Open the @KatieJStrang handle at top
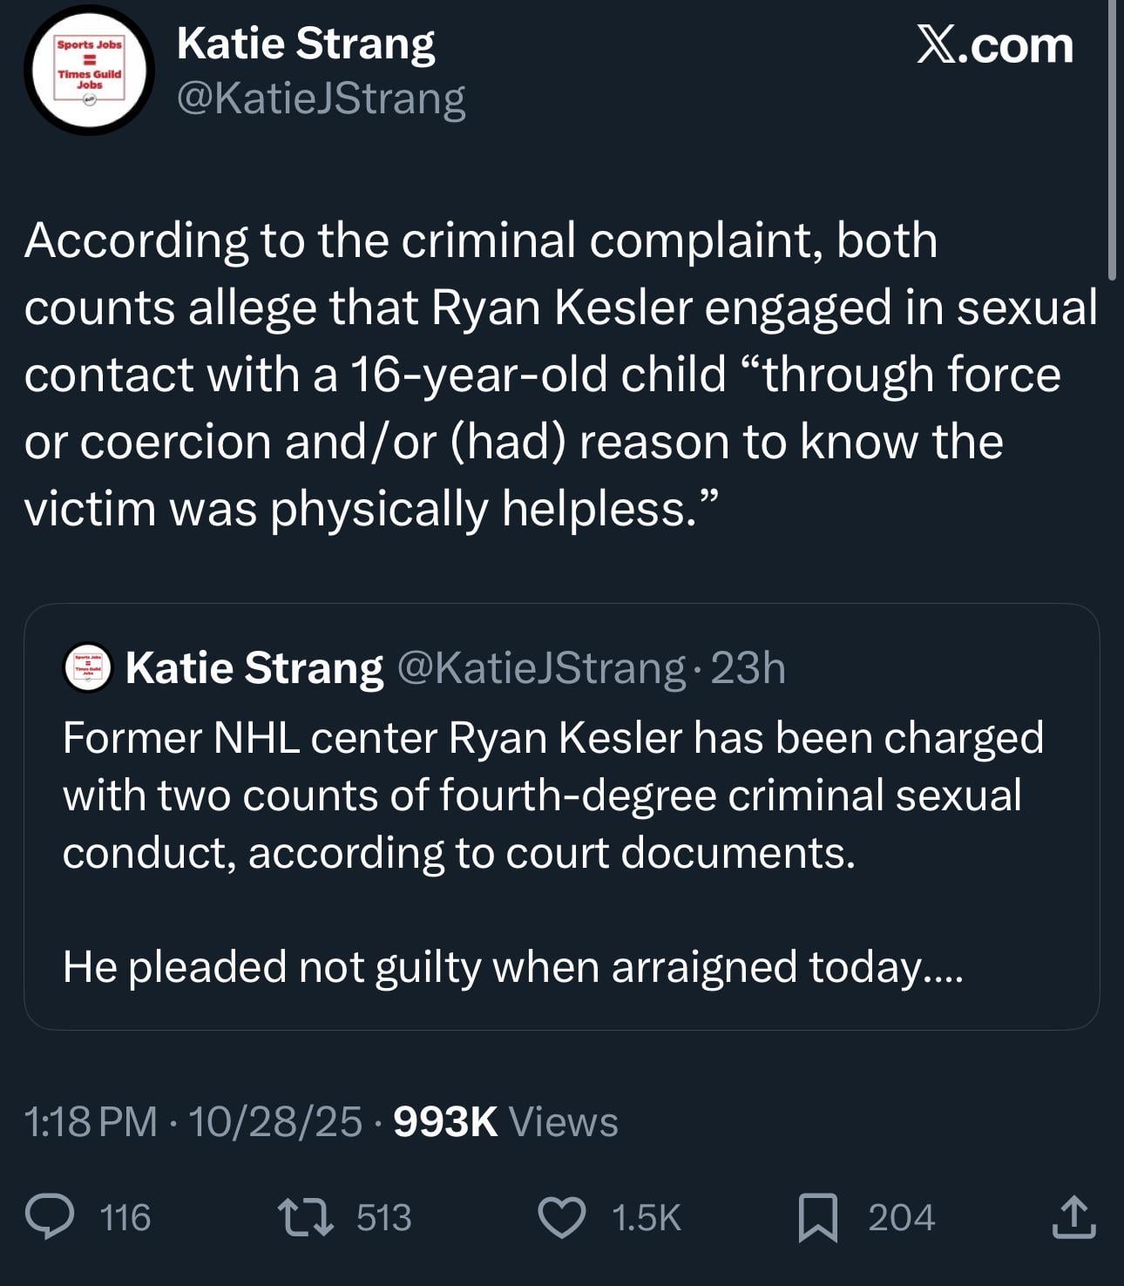The height and width of the screenshot is (1286, 1124). (321, 98)
